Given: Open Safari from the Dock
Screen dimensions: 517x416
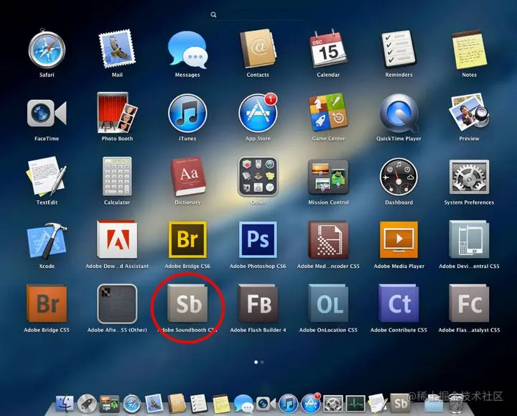Looking at the screenshot, I should pyautogui.click(x=132, y=404).
